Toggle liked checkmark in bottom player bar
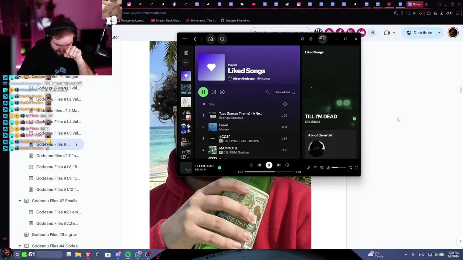This screenshot has height=260, width=463. tap(220, 168)
